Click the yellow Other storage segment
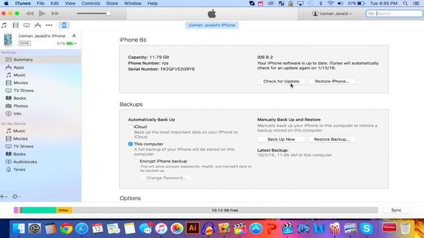This screenshot has width=424, height=238. tap(64, 210)
